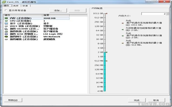Click the 256 GB label on memory scale
Screen dimensions: 172x107
coord(99,22)
